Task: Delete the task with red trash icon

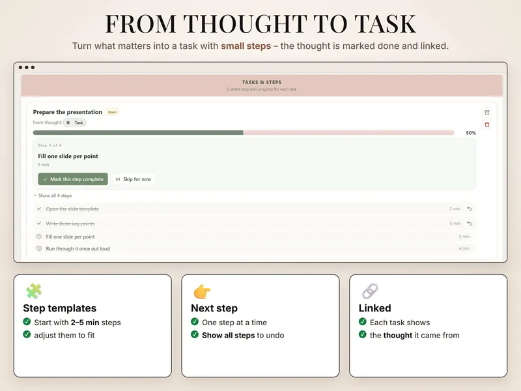Action: click(486, 124)
